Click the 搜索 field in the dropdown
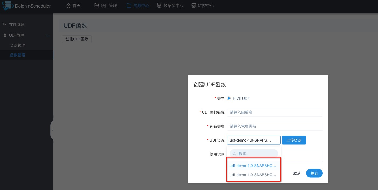Image resolution: width=378 pixels, height=190 pixels. tap(254, 153)
